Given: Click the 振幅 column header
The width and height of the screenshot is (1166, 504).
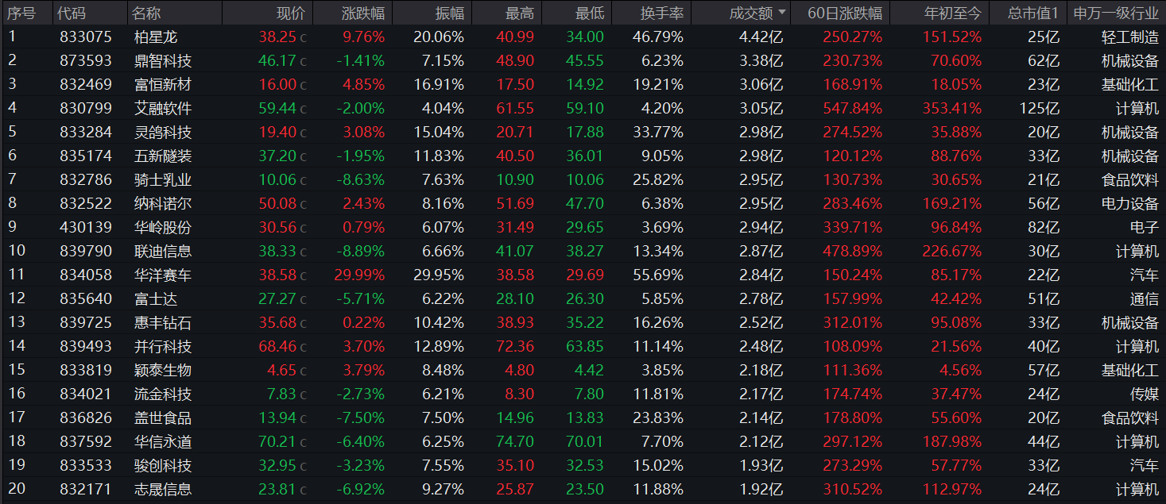Looking at the screenshot, I should pyautogui.click(x=450, y=13).
